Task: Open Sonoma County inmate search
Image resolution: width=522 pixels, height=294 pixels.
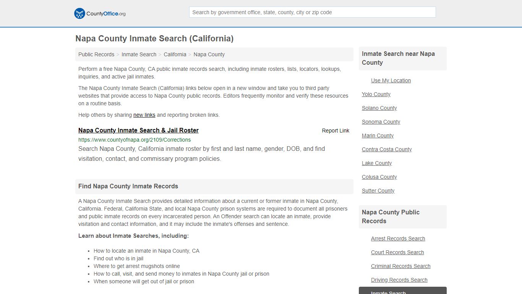Action: (381, 122)
